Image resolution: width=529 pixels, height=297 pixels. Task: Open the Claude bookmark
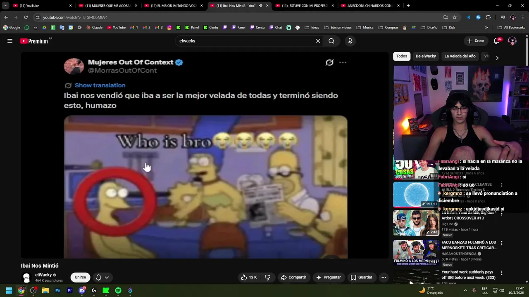94,28
